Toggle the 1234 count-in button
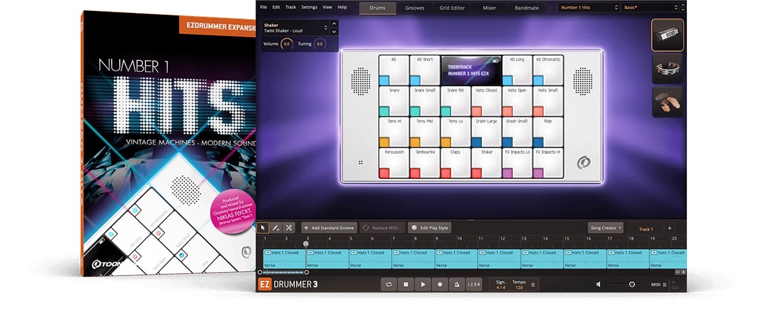 (x=473, y=284)
